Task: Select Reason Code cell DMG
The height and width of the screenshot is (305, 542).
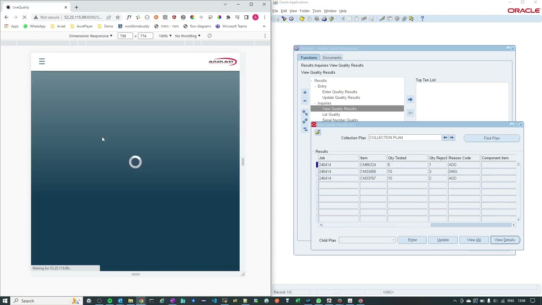Action: point(464,172)
